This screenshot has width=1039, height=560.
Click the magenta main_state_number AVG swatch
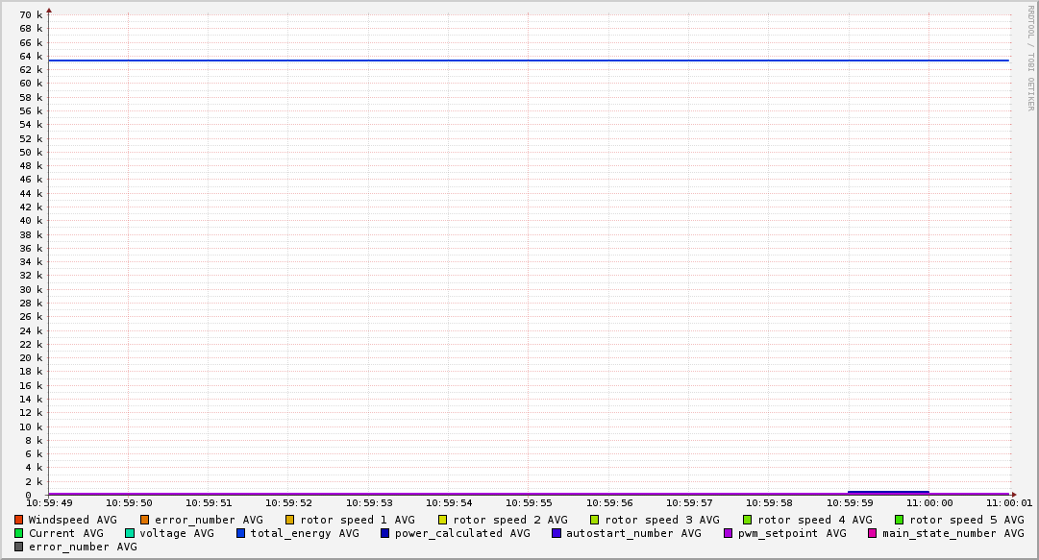click(x=873, y=533)
